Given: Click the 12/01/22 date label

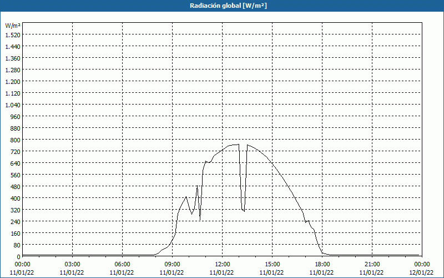Looking at the screenshot, I should click(x=421, y=272).
